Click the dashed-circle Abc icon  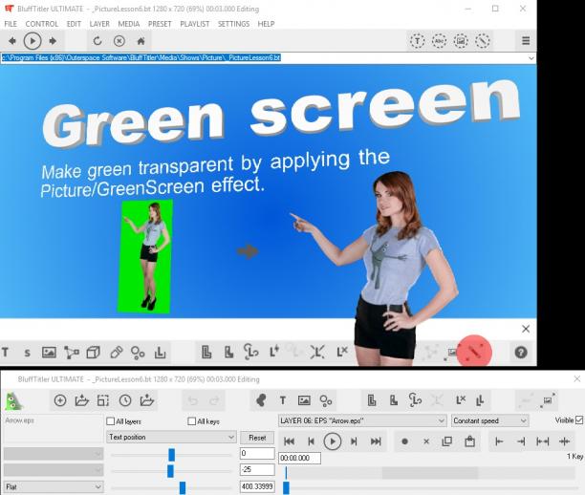point(439,41)
